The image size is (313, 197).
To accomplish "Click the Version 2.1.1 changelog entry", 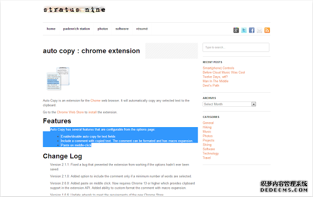I will click(x=120, y=167).
